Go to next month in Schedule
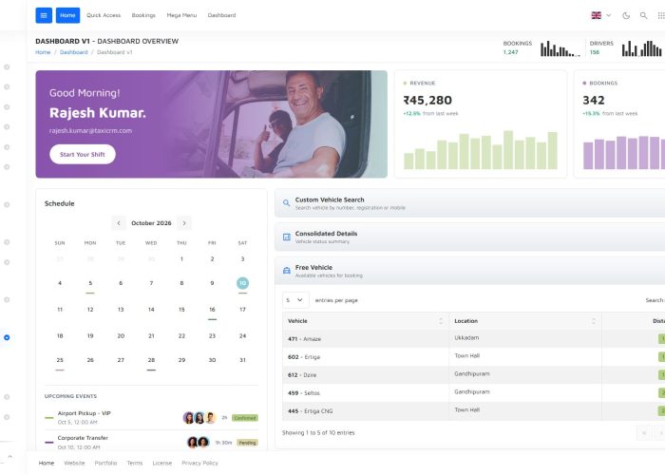 click(x=184, y=223)
